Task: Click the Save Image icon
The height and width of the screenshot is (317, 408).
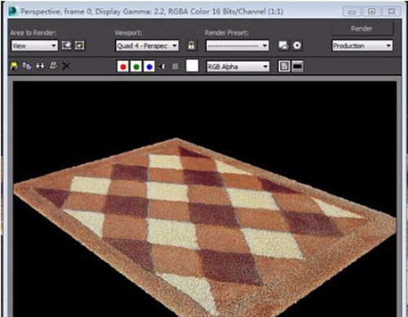Action: click(x=14, y=66)
